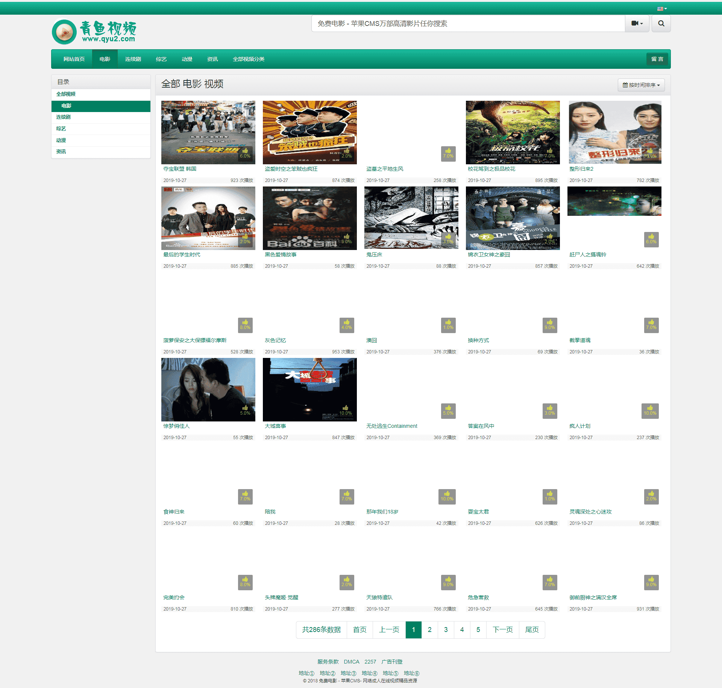This screenshot has height=688, width=722.
Task: Open 全部视频分类 in the navigation bar
Action: pyautogui.click(x=248, y=59)
